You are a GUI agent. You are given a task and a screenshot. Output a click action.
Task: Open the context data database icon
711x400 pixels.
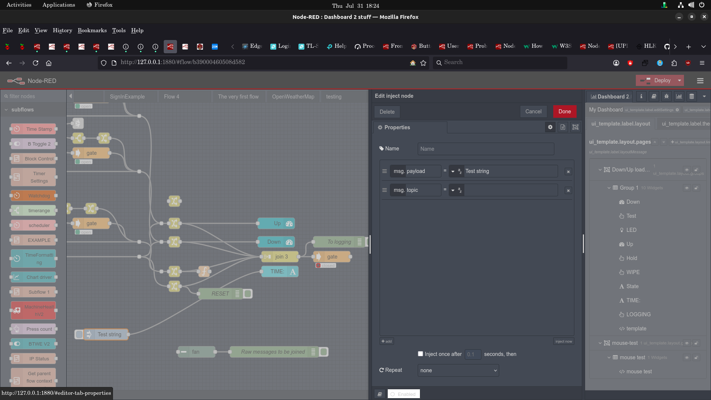click(x=692, y=96)
